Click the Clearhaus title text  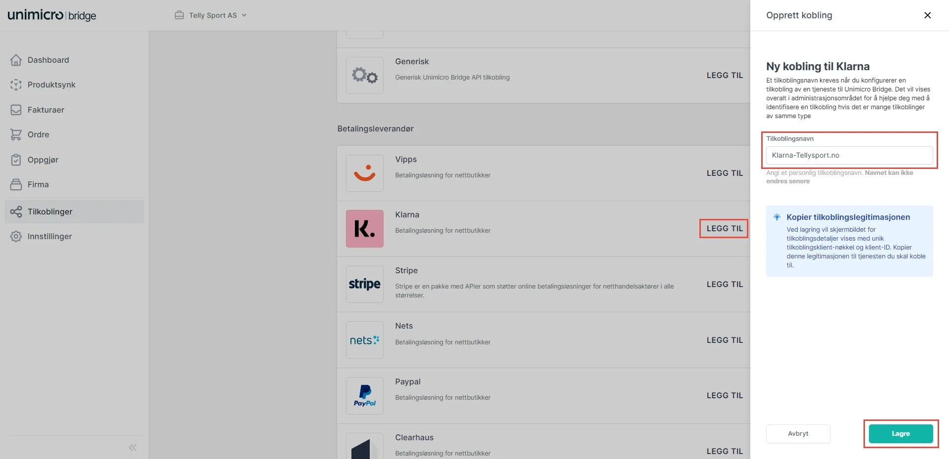pos(414,437)
